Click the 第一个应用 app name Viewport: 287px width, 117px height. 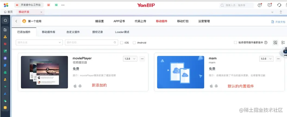tap(35, 21)
